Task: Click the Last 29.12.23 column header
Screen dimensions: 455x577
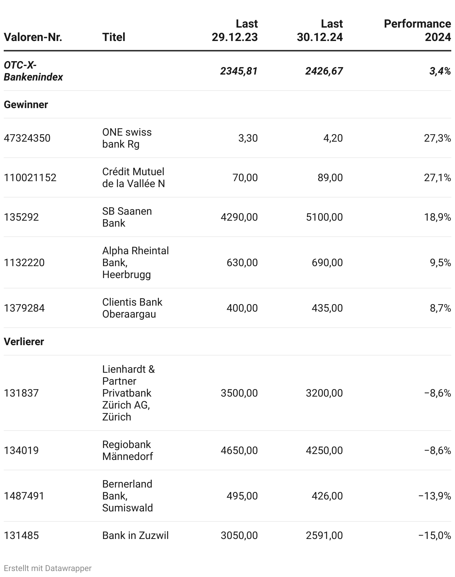Action: [x=235, y=31]
